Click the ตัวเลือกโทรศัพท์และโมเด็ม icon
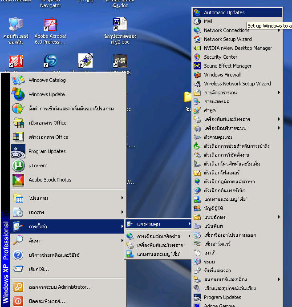 (x=197, y=164)
